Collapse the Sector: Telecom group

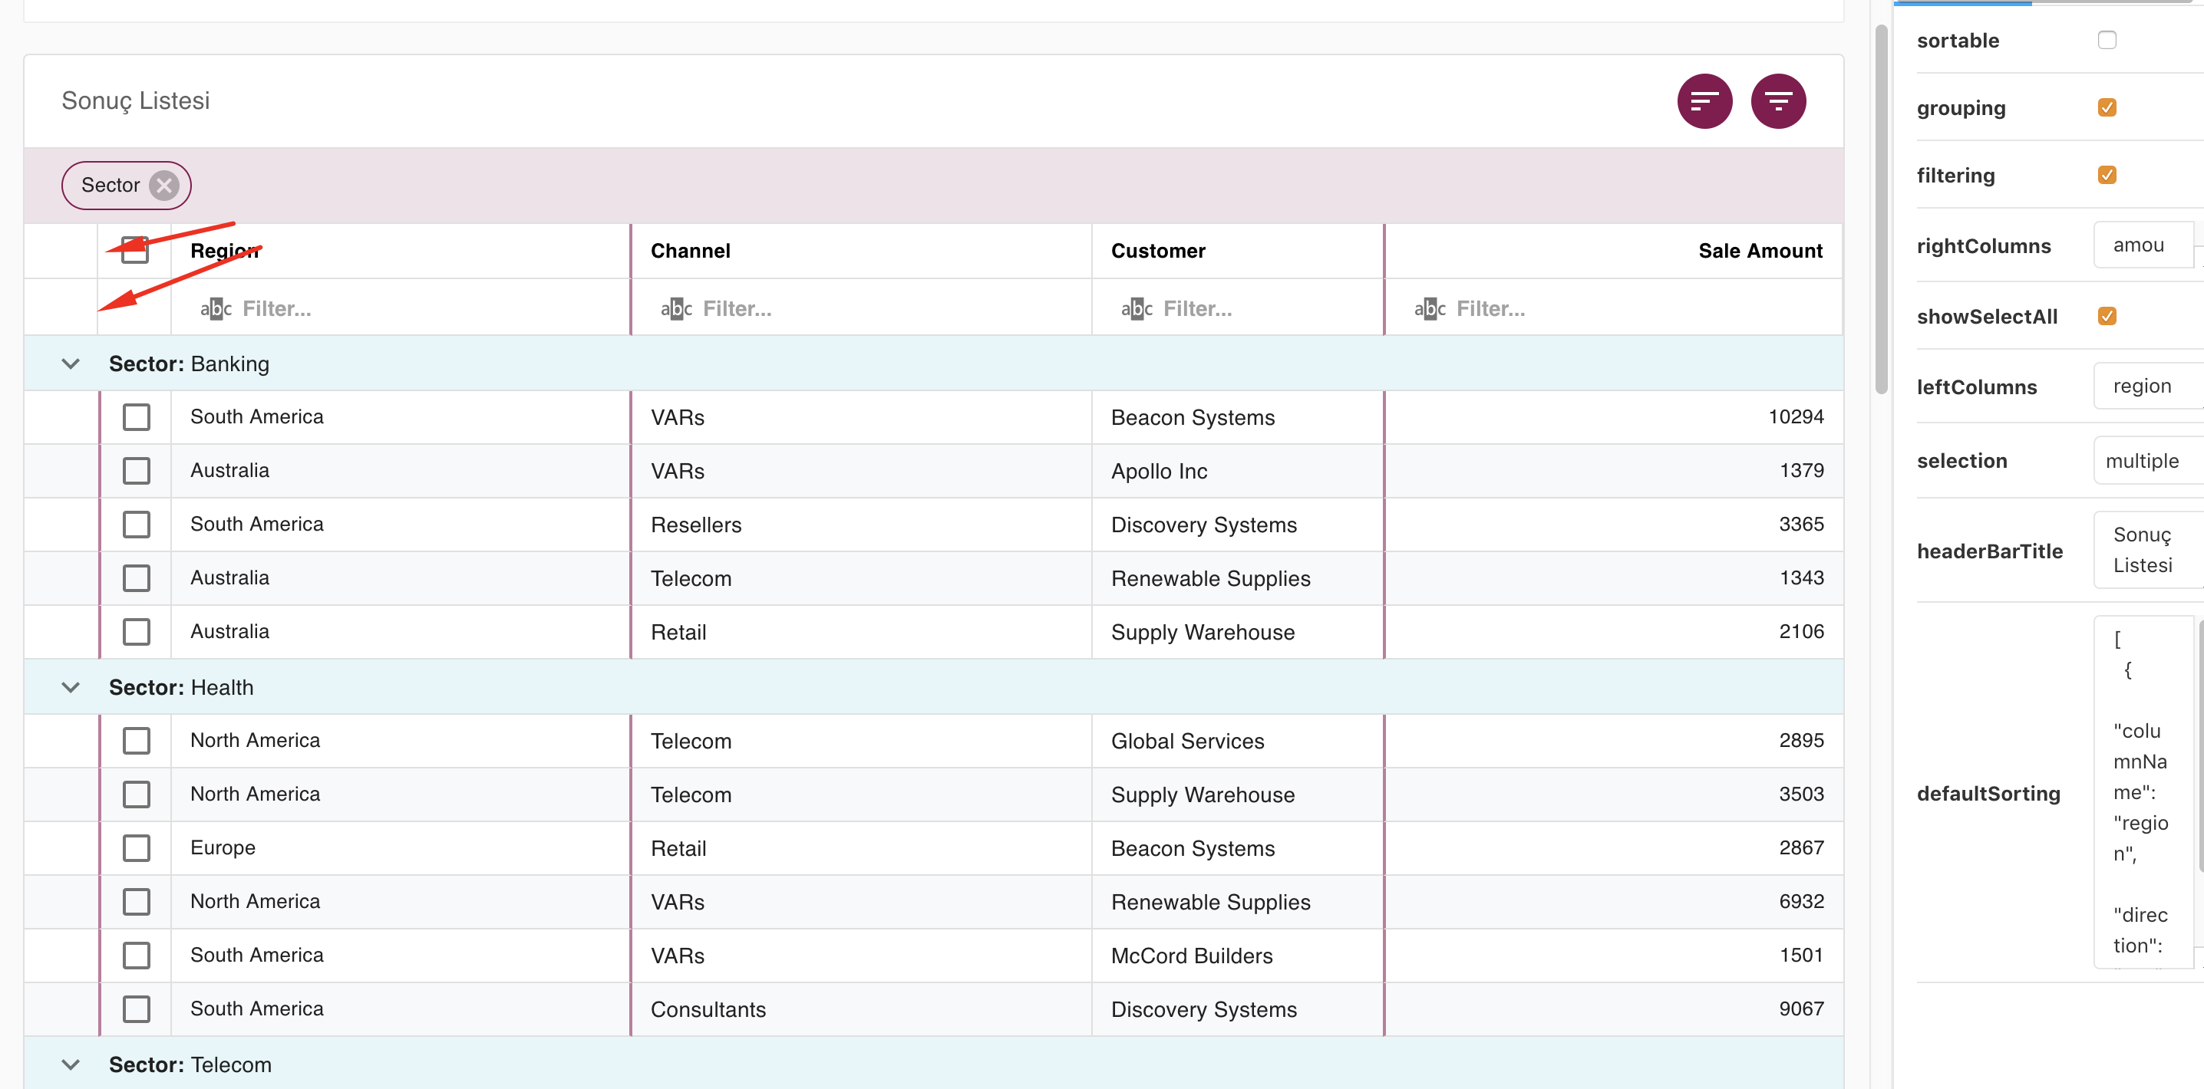71,1064
